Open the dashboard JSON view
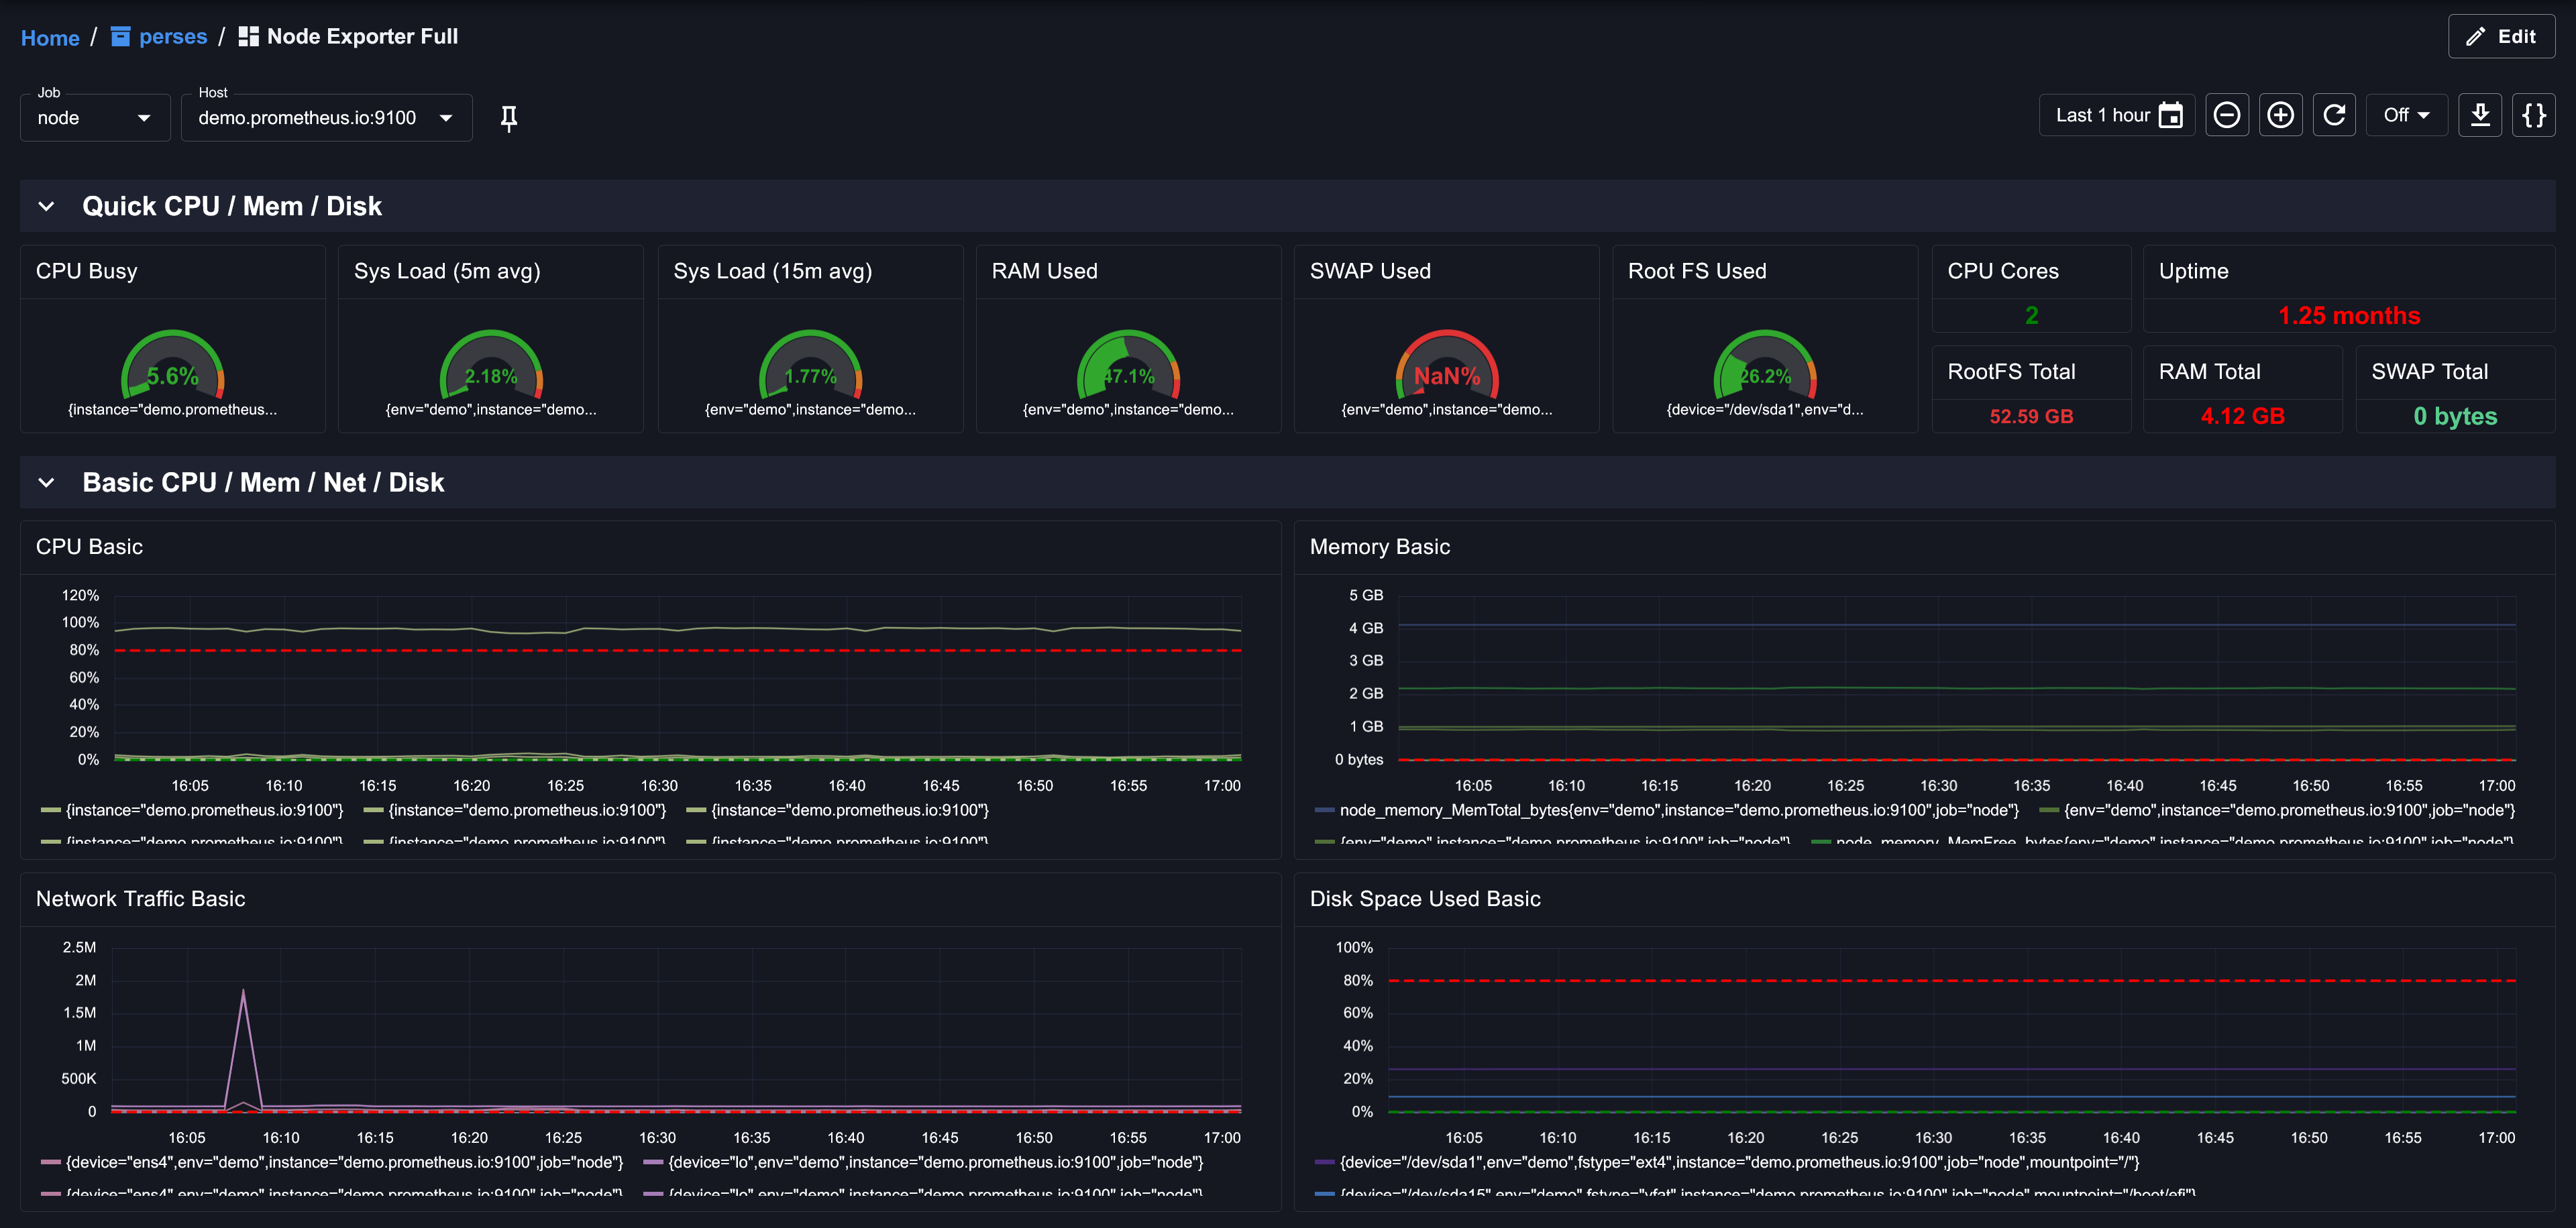The width and height of the screenshot is (2576, 1228). [x=2534, y=115]
